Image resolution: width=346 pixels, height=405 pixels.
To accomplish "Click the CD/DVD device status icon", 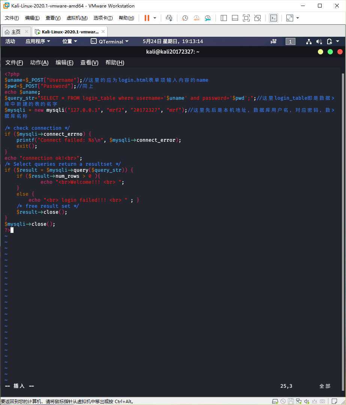I will click(x=283, y=401).
